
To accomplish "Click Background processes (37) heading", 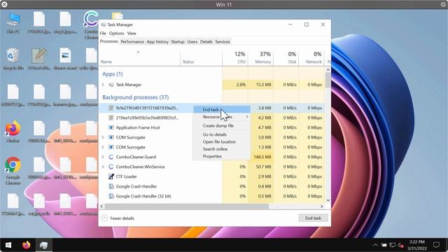I will click(x=135, y=97).
